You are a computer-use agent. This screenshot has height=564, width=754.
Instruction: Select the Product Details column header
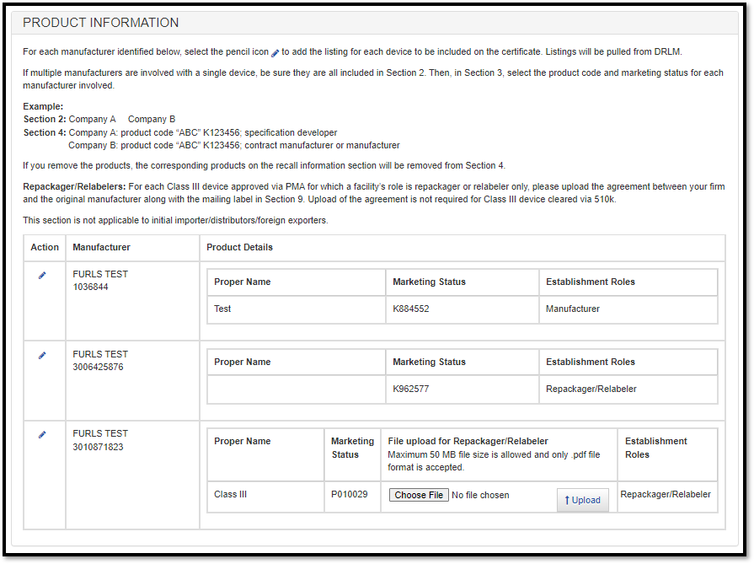(x=239, y=247)
